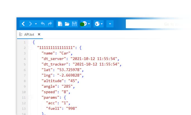
Task: Collapse the fold marker on line 1
Action: tap(30, 42)
